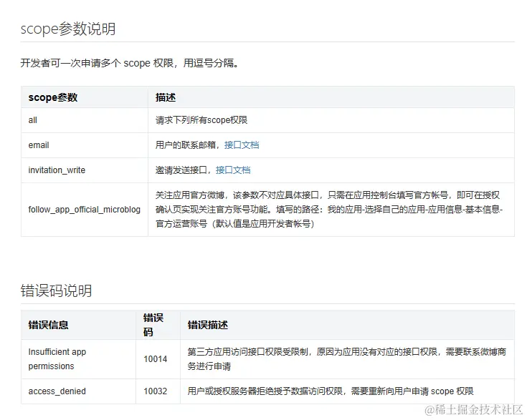Select the error code 10032 cell
The width and height of the screenshot is (527, 420).
(x=158, y=391)
